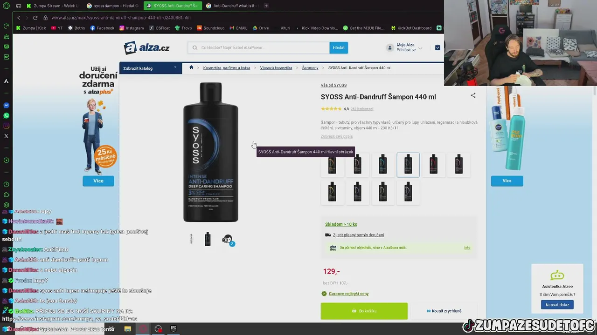Select the currently highlighted product variant thumbnail
Screen dimensions: 597x335
(408, 165)
